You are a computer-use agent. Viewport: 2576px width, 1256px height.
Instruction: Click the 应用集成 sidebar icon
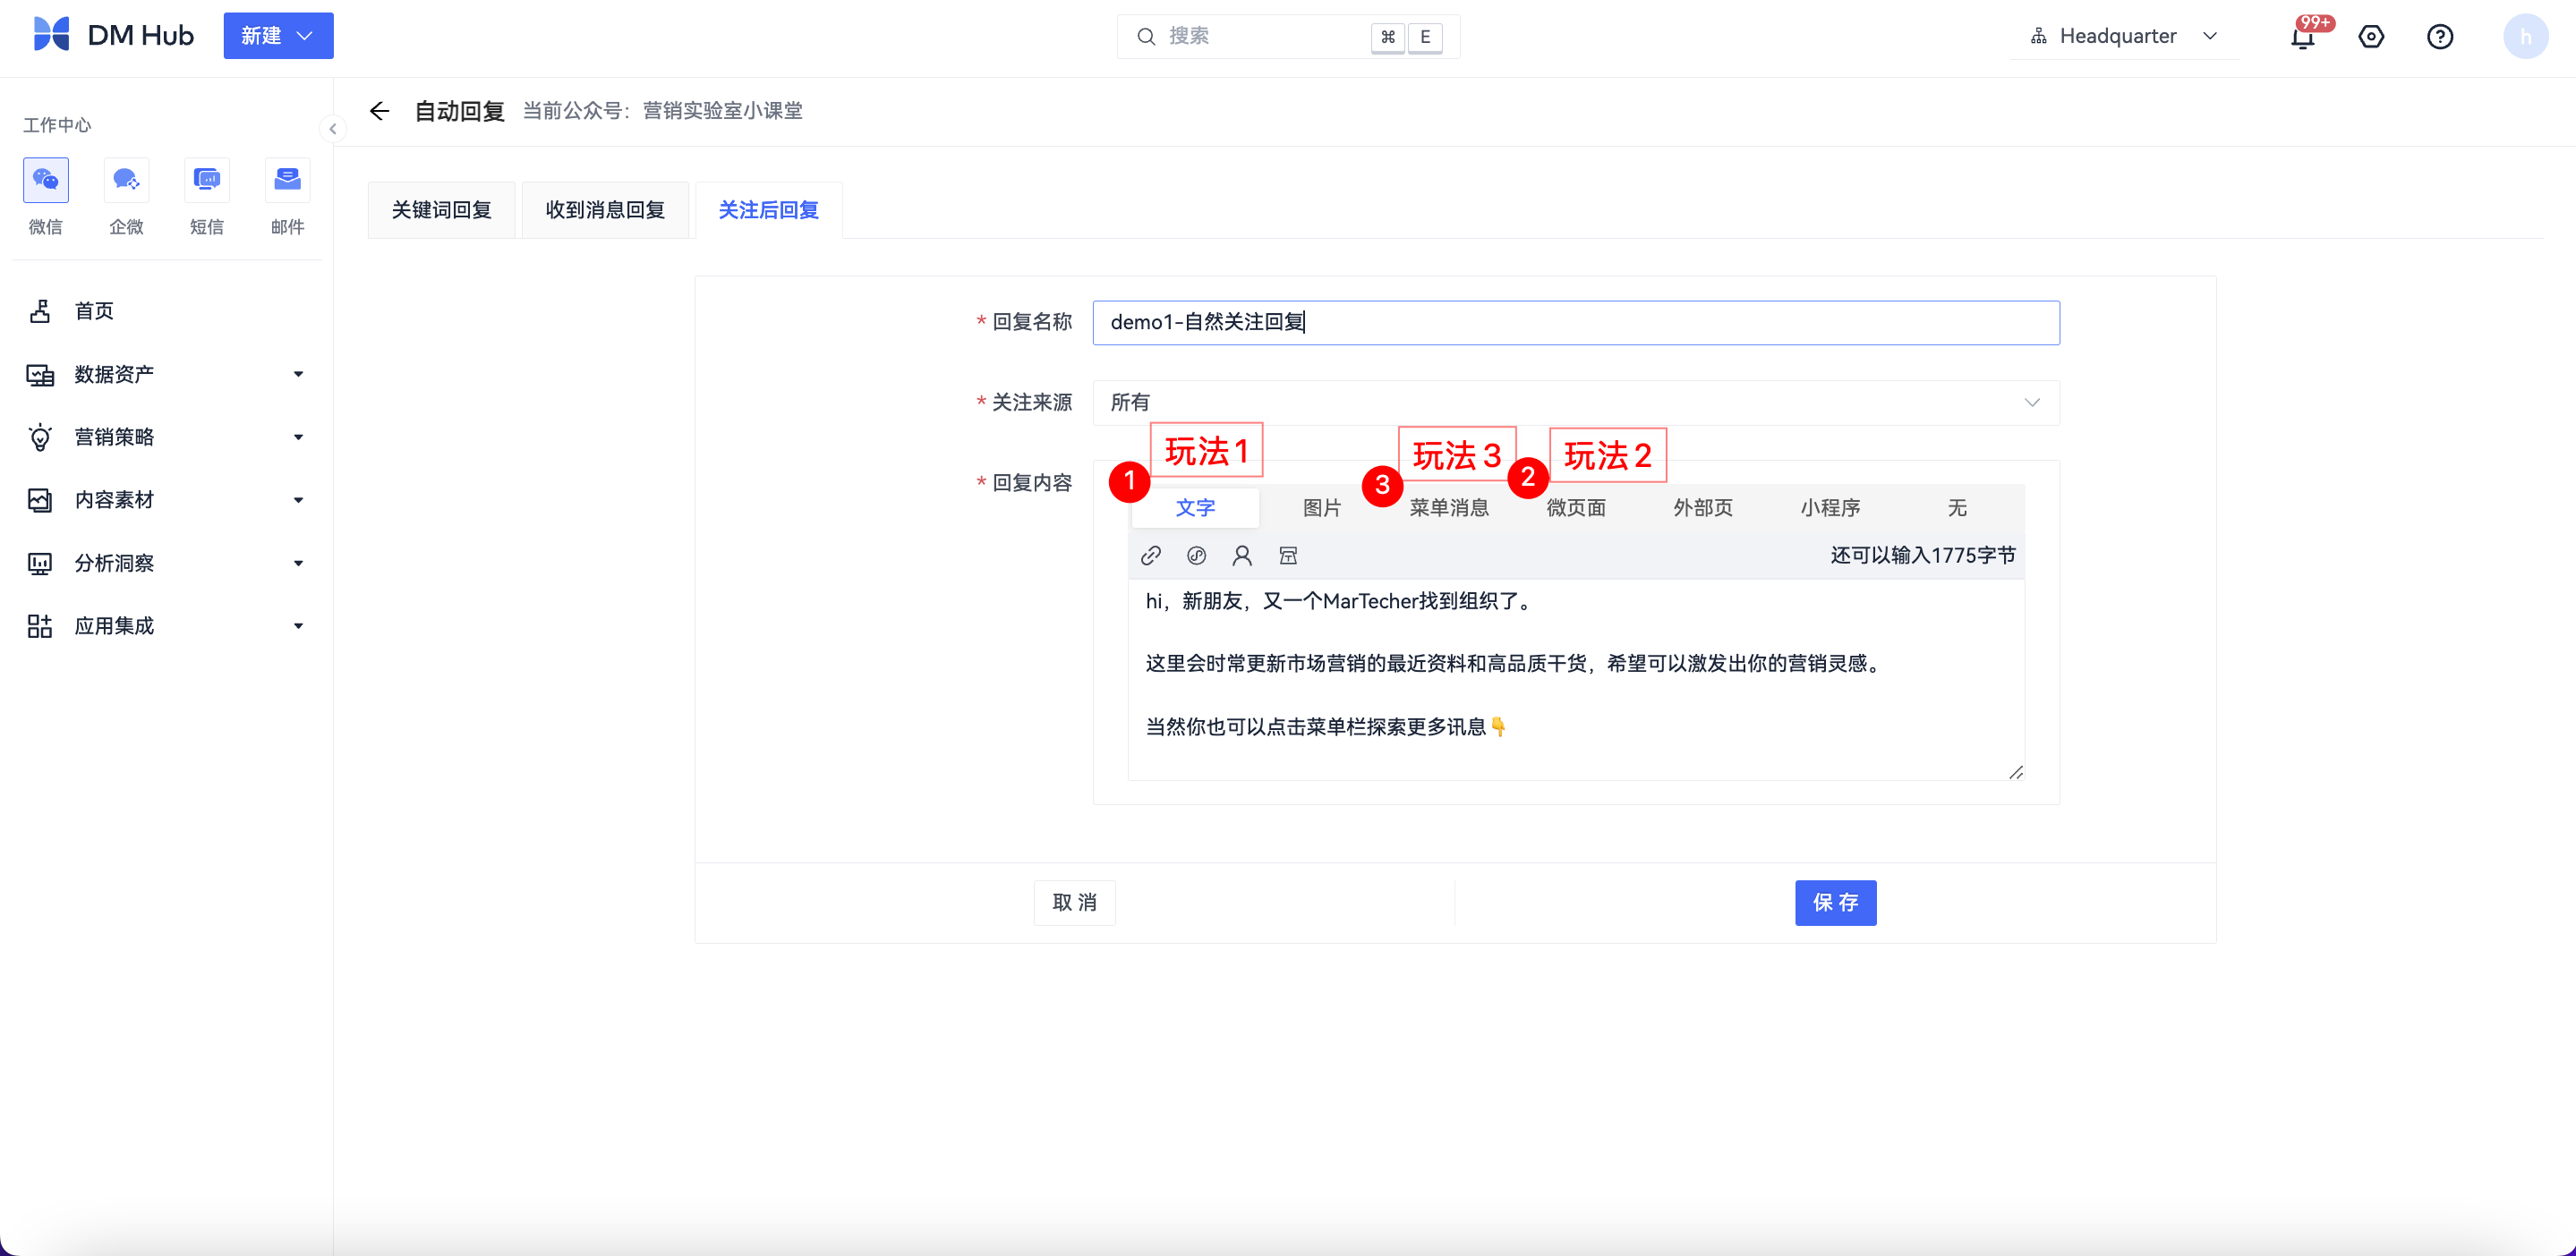[40, 625]
